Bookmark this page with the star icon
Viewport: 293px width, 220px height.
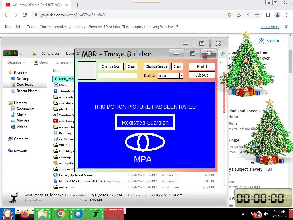pyautogui.click(x=257, y=15)
